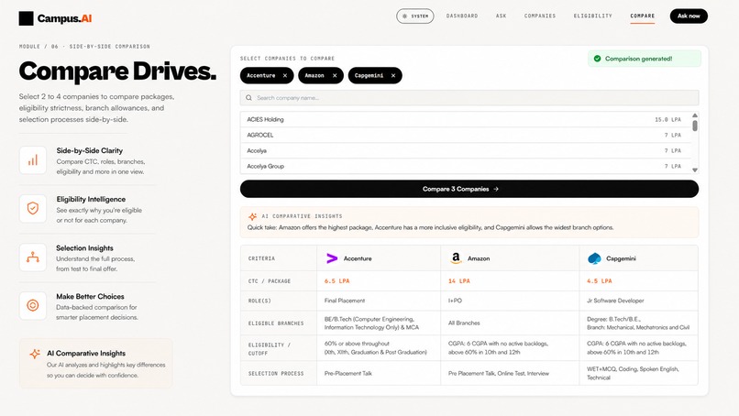
Task: Remove the Accenture chip with its X
Action: 284,75
